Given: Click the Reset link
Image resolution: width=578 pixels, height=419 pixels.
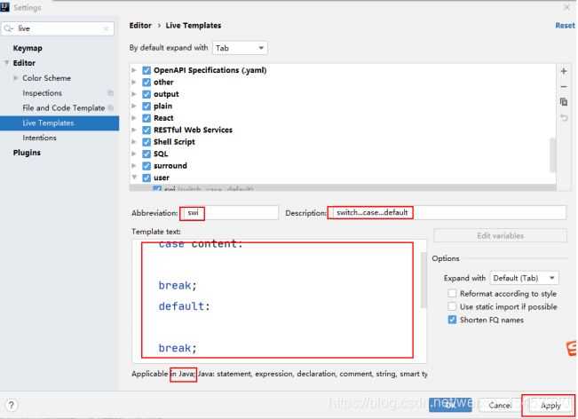Looking at the screenshot, I should point(565,26).
